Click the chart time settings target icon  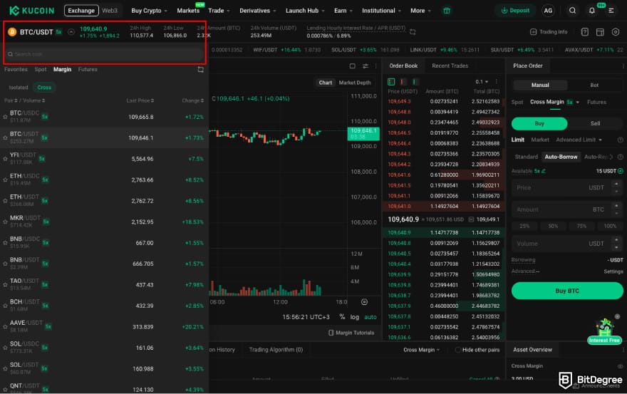click(364, 302)
